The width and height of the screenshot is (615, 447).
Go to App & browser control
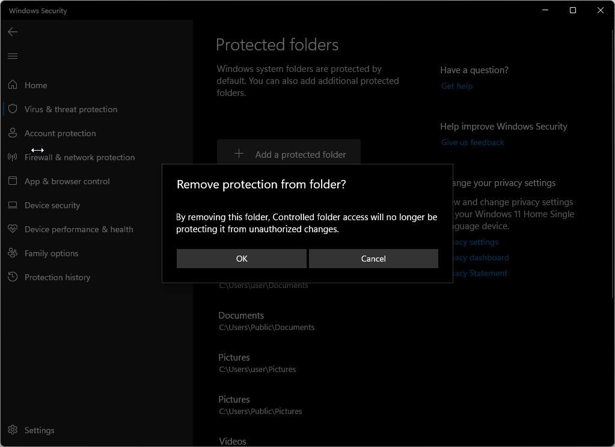click(x=67, y=181)
